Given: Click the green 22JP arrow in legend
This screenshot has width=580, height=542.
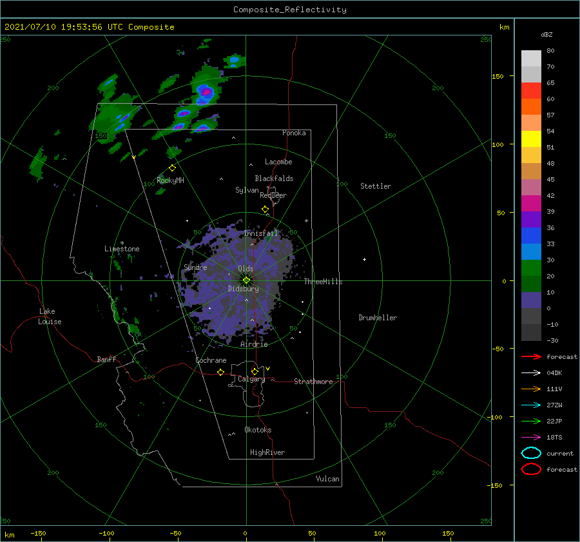Looking at the screenshot, I should [x=531, y=421].
